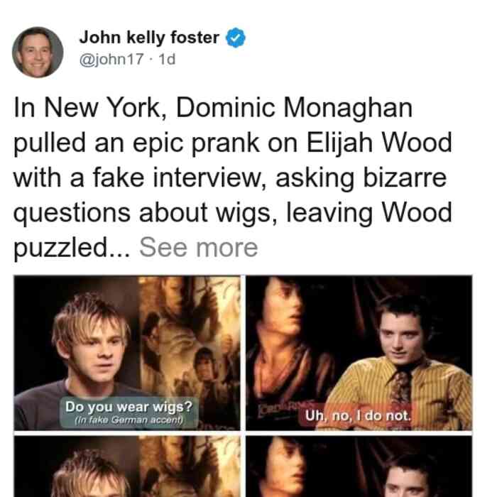This screenshot has height=497, width=497.
Task: Open the bottom-left cropped image
Action: (127, 466)
